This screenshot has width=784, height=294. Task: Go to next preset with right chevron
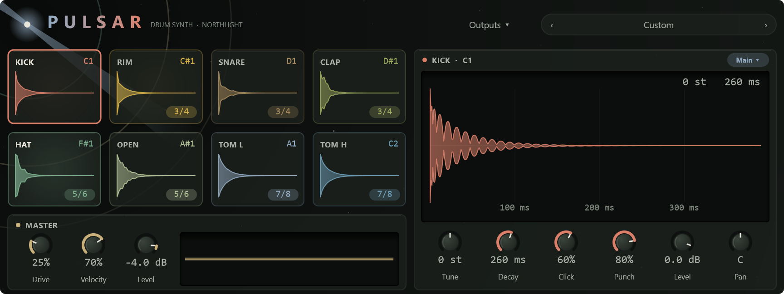766,25
